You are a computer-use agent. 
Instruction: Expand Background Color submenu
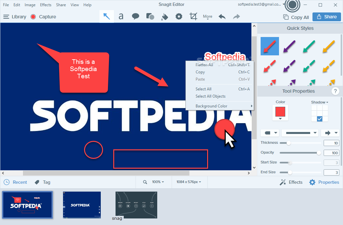pos(220,106)
